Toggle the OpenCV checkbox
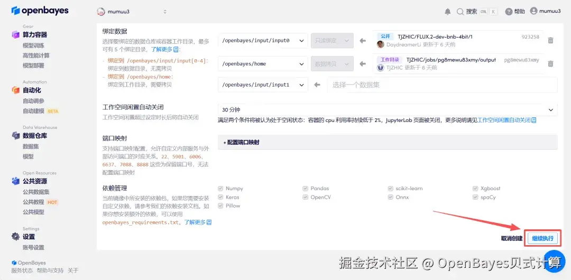The image size is (571, 280). point(305,198)
